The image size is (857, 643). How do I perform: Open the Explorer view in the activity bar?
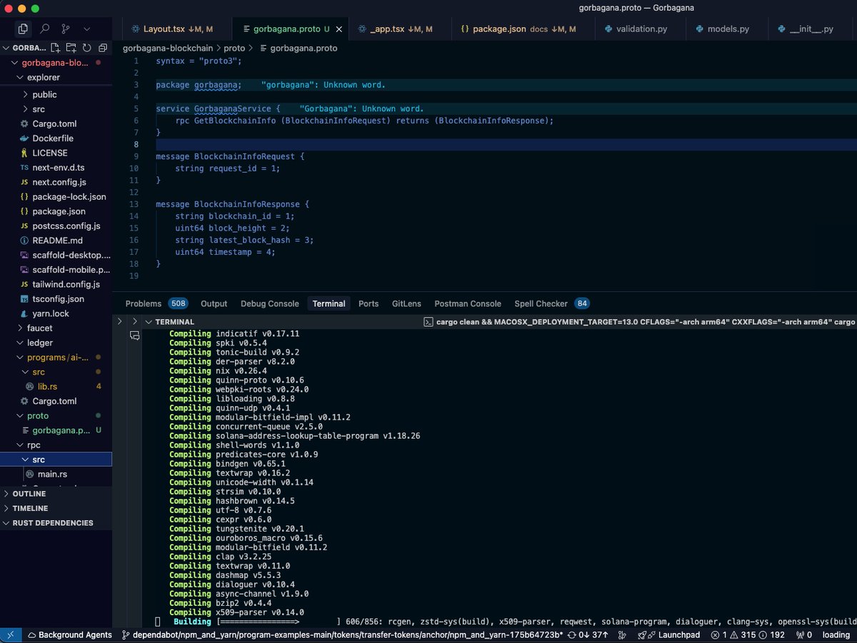[24, 29]
